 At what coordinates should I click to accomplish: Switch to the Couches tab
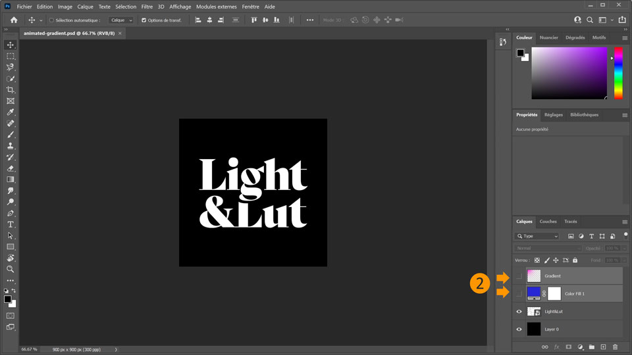[548, 222]
